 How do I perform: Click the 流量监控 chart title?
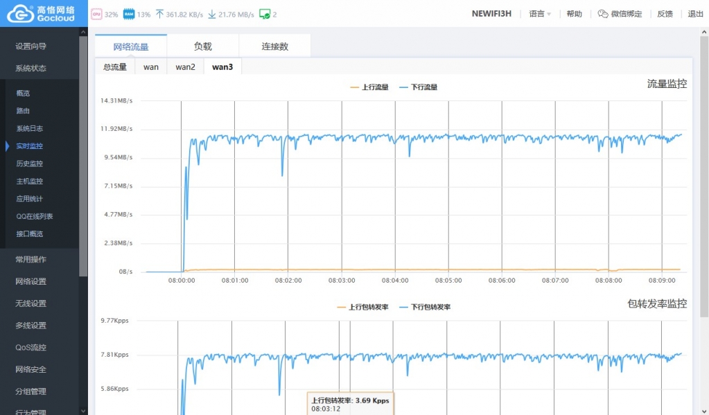pyautogui.click(x=667, y=84)
